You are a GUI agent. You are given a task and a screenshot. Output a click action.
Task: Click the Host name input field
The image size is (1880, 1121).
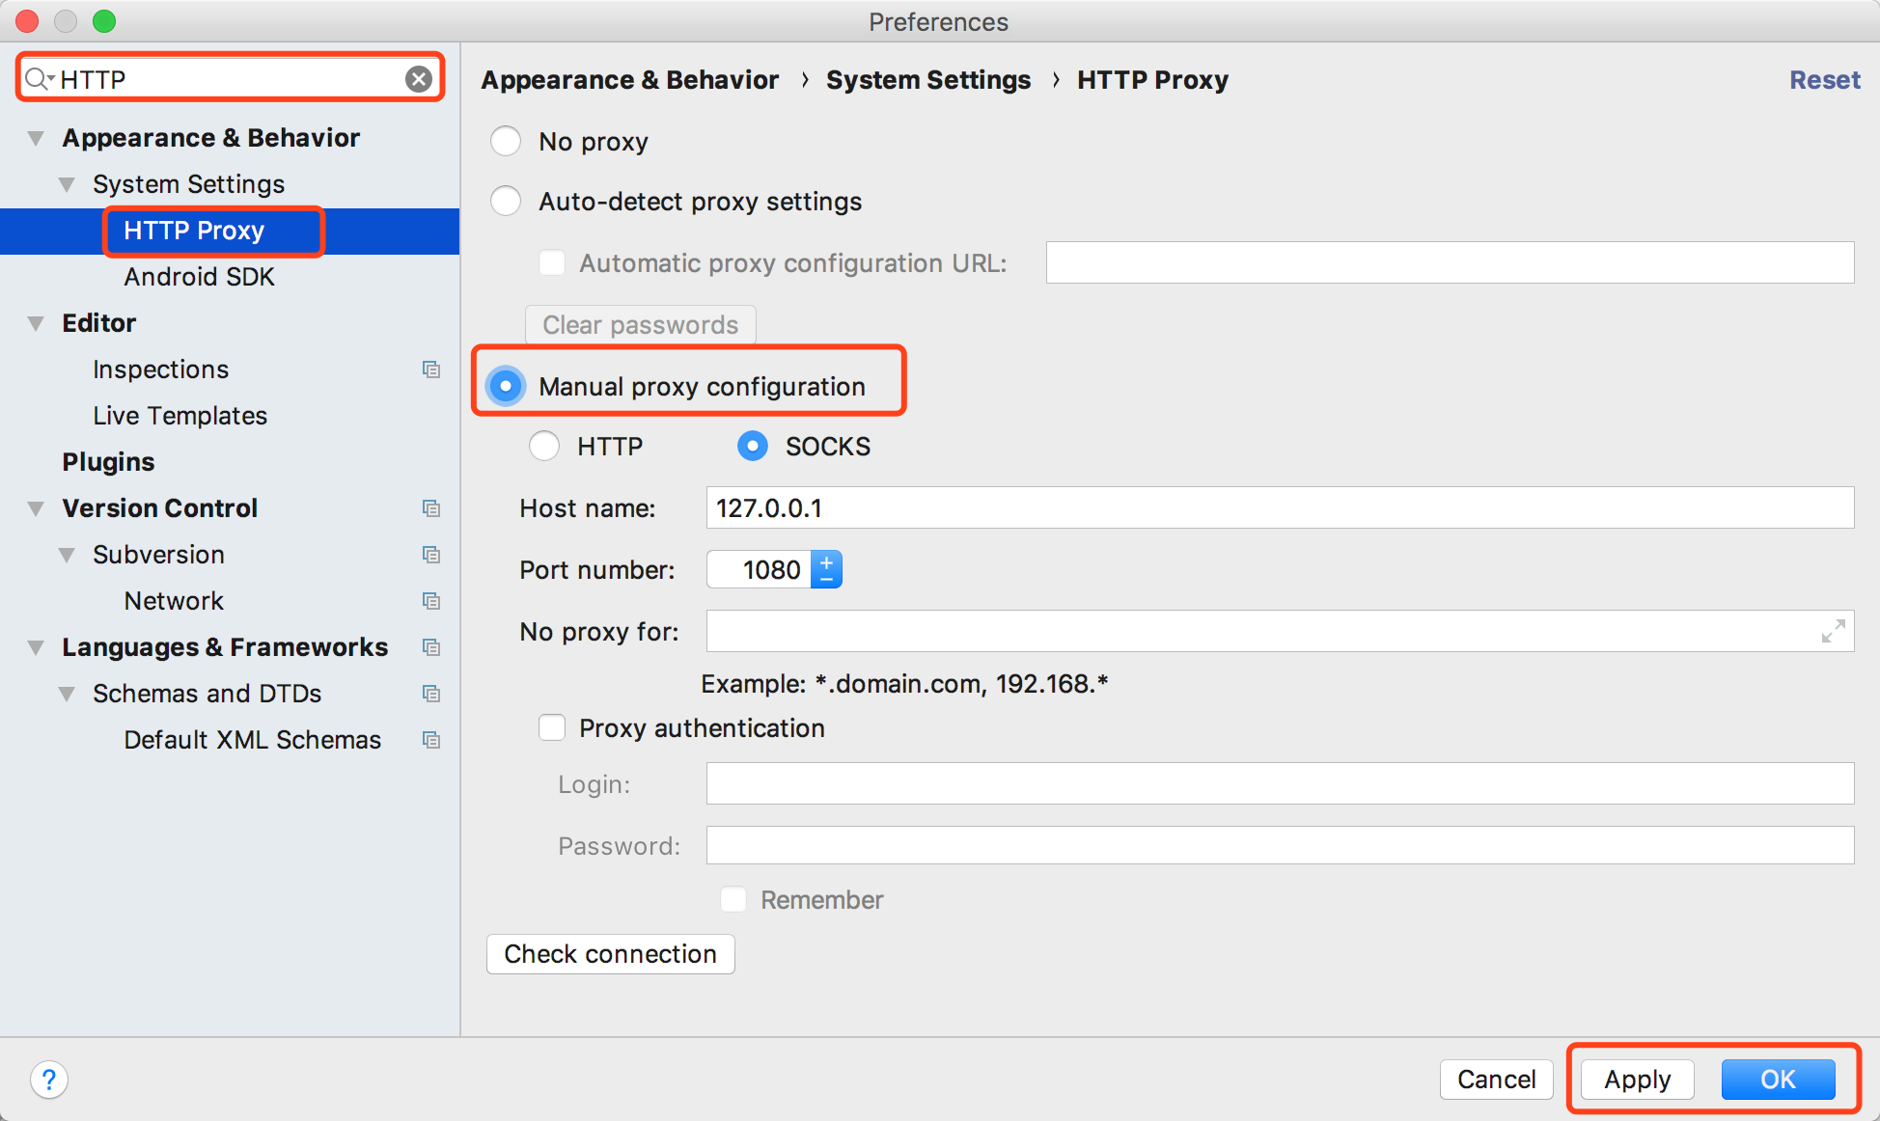tap(1274, 509)
